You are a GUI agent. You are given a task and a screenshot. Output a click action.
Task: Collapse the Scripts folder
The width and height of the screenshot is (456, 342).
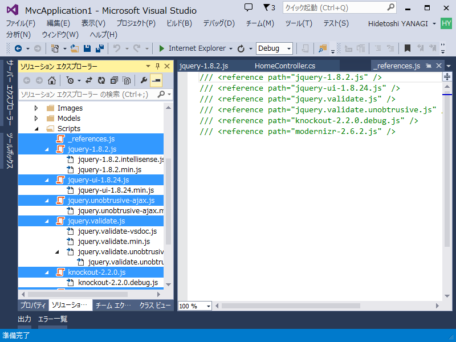point(36,129)
